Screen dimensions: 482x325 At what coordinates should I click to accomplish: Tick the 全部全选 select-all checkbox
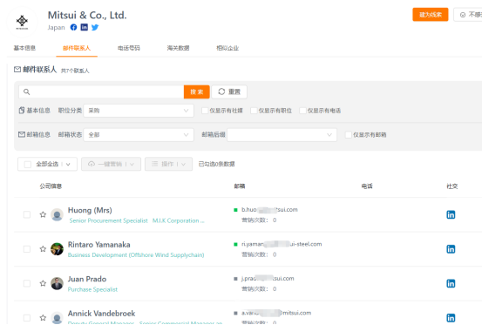pyautogui.click(x=28, y=165)
